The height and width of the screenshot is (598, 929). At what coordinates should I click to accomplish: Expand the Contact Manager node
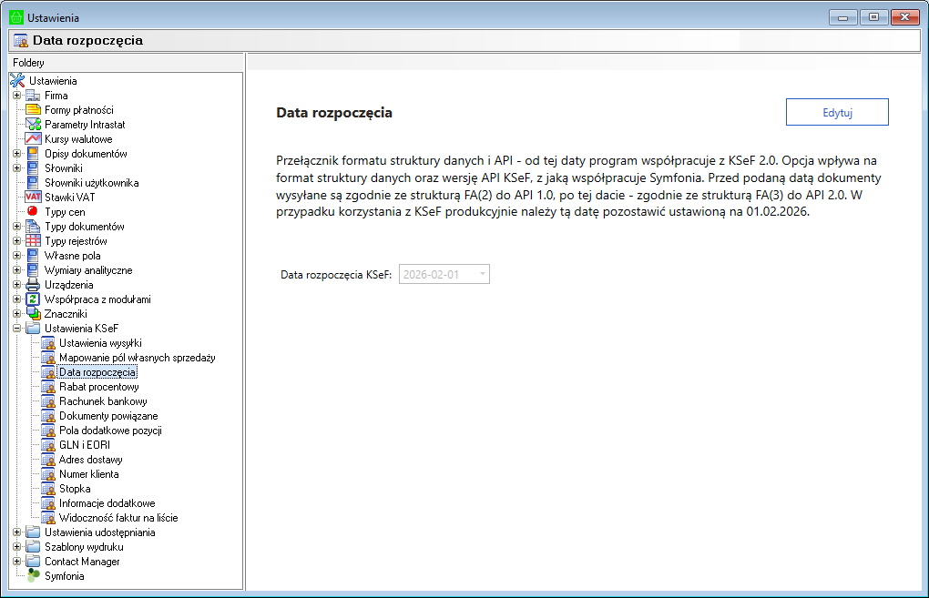(x=16, y=562)
